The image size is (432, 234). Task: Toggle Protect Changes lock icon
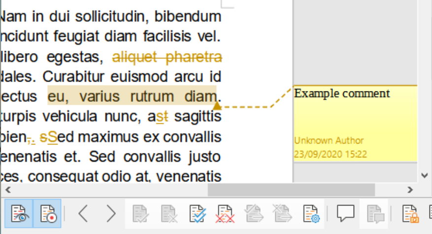[x=410, y=214]
